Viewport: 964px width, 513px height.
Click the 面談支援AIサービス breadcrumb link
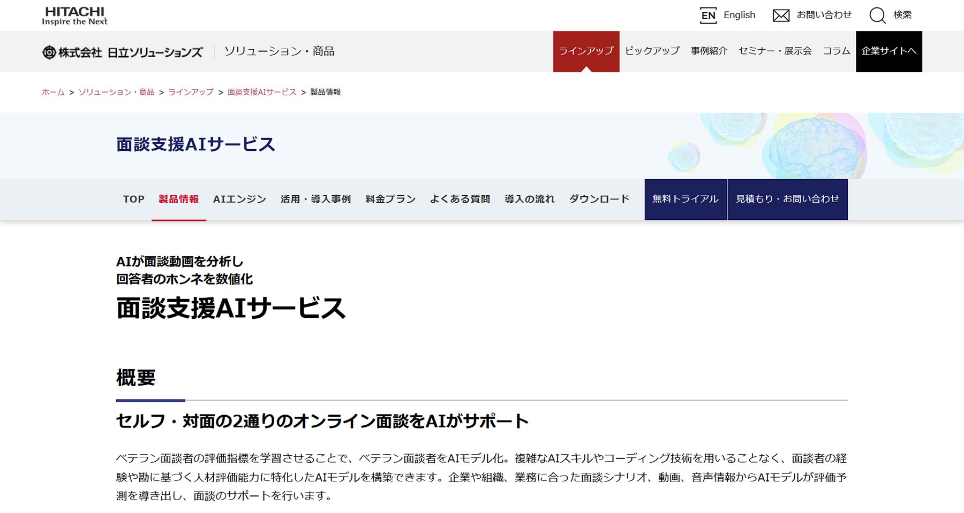(x=262, y=92)
